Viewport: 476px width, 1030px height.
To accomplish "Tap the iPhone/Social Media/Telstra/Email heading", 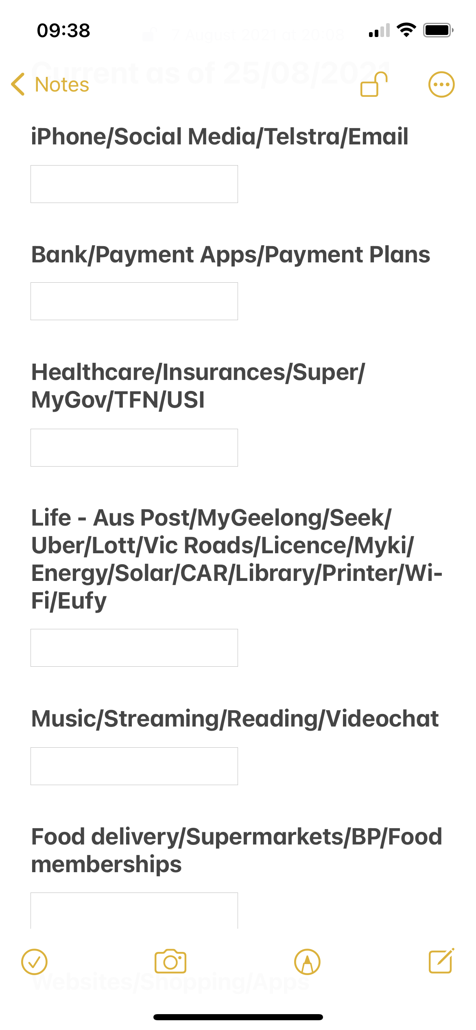I will click(220, 136).
